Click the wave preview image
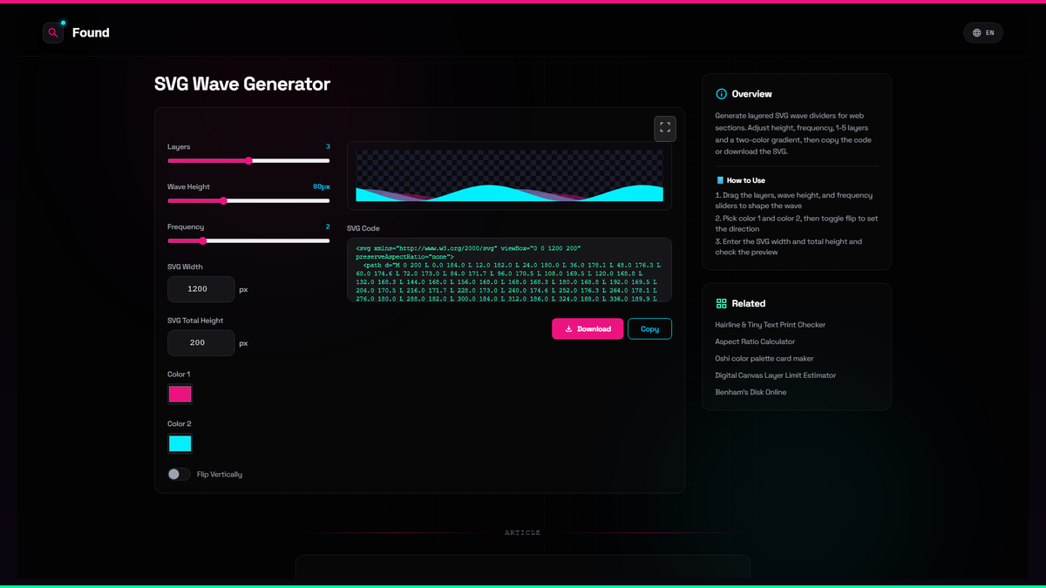1046x588 pixels. click(509, 176)
